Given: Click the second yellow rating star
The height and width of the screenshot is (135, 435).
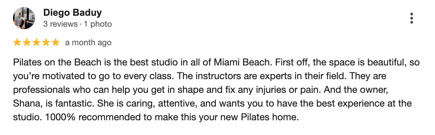Looking at the screenshot, I should tap(27, 42).
